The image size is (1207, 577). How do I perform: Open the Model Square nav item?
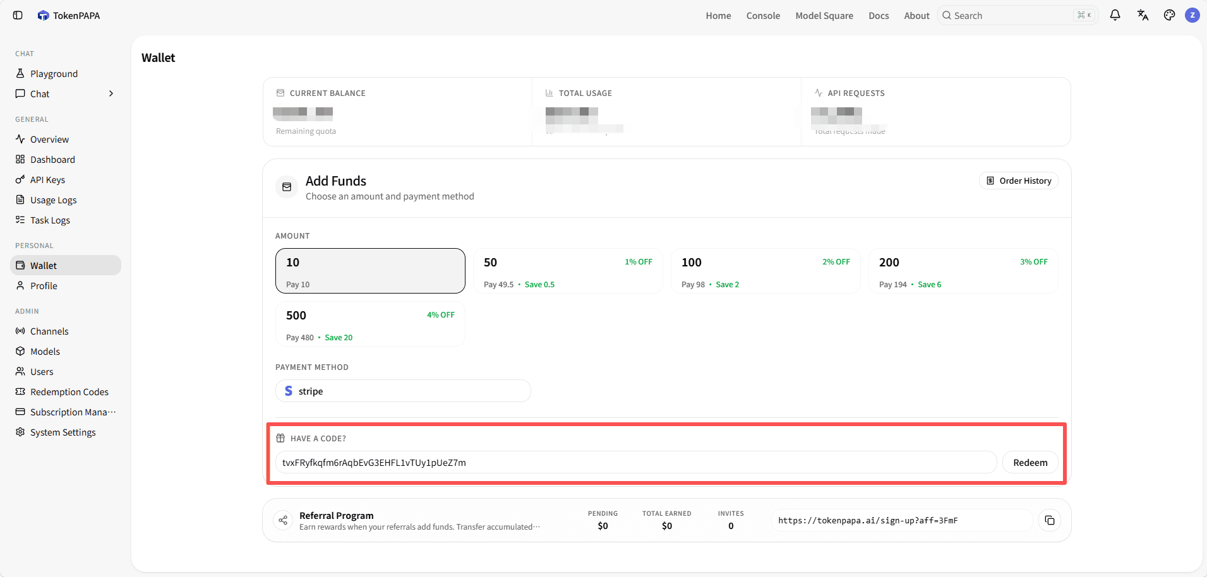824,15
